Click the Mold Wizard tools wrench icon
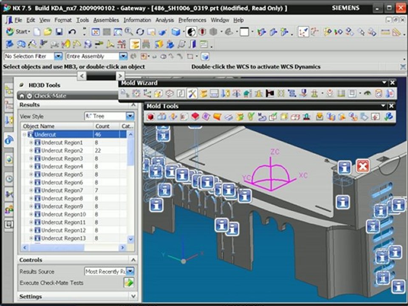 (192, 93)
